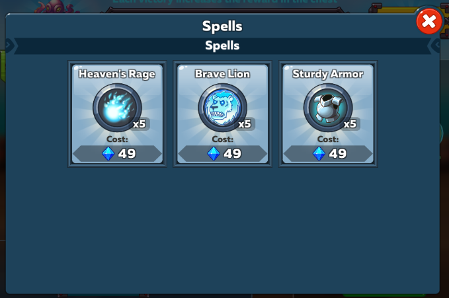
Task: Click the Brave Lion card title
Action: (222, 74)
